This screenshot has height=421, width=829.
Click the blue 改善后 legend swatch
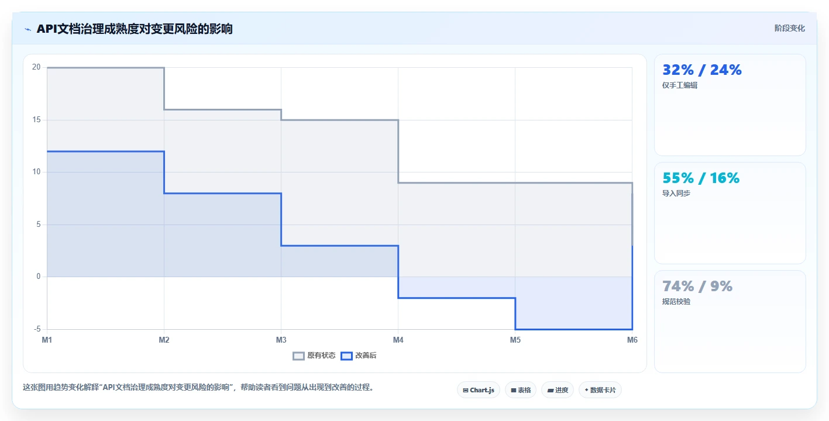pyautogui.click(x=346, y=356)
